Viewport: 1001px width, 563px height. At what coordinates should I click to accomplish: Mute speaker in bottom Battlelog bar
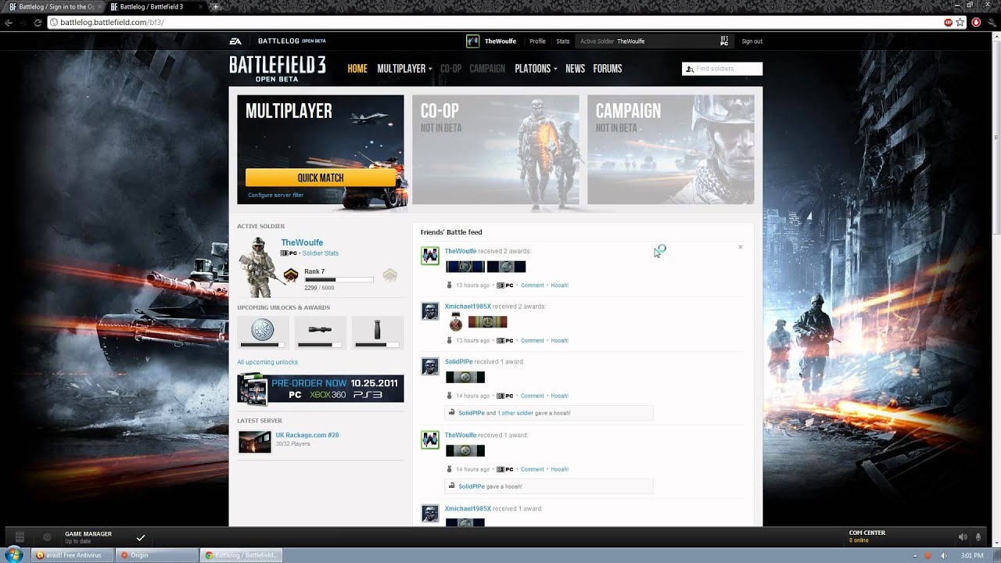(963, 537)
